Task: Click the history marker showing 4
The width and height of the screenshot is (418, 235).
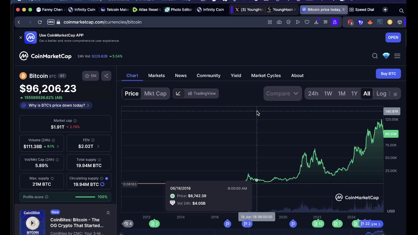Action: 128,224
